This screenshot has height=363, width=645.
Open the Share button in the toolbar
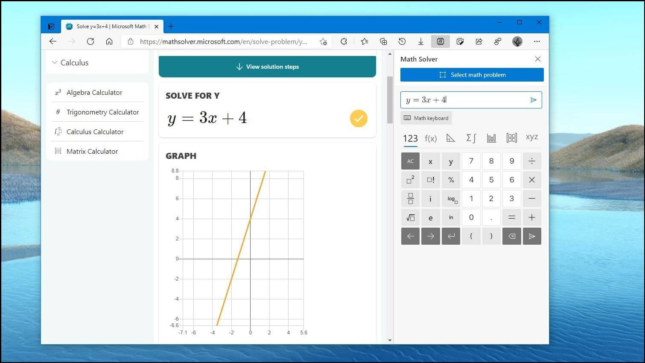479,41
